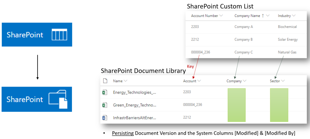Select the green block under Company column
The image size is (310, 139).
pyautogui.click(x=236, y=105)
